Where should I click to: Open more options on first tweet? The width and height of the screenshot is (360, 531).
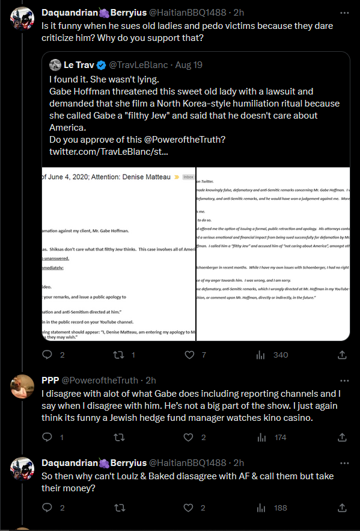344,13
